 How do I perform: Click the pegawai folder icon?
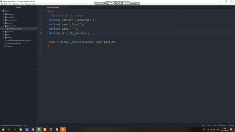(6, 23)
